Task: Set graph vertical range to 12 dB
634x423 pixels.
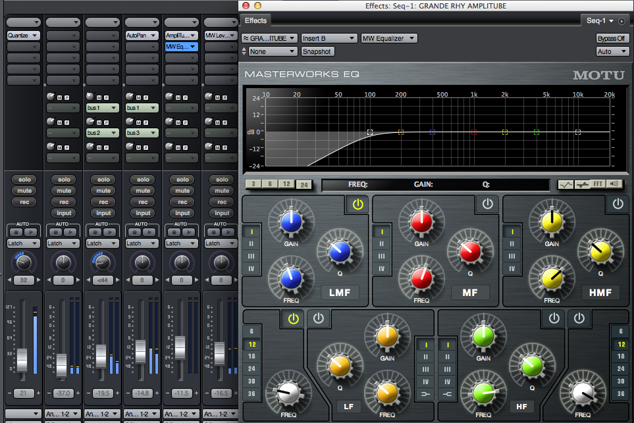Action: click(x=287, y=185)
